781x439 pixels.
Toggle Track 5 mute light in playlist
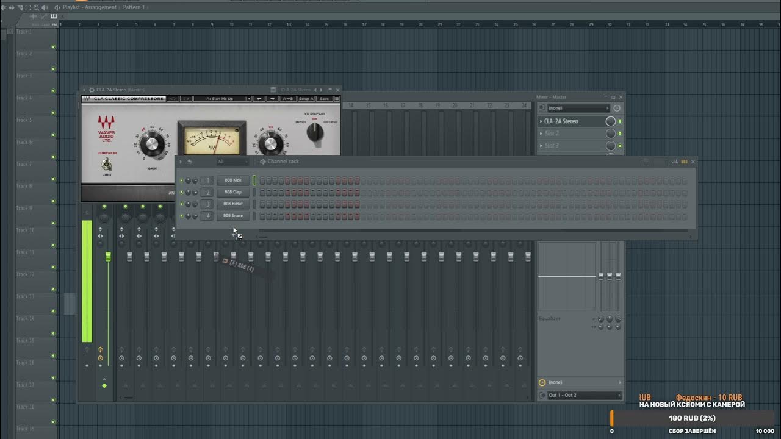point(54,135)
